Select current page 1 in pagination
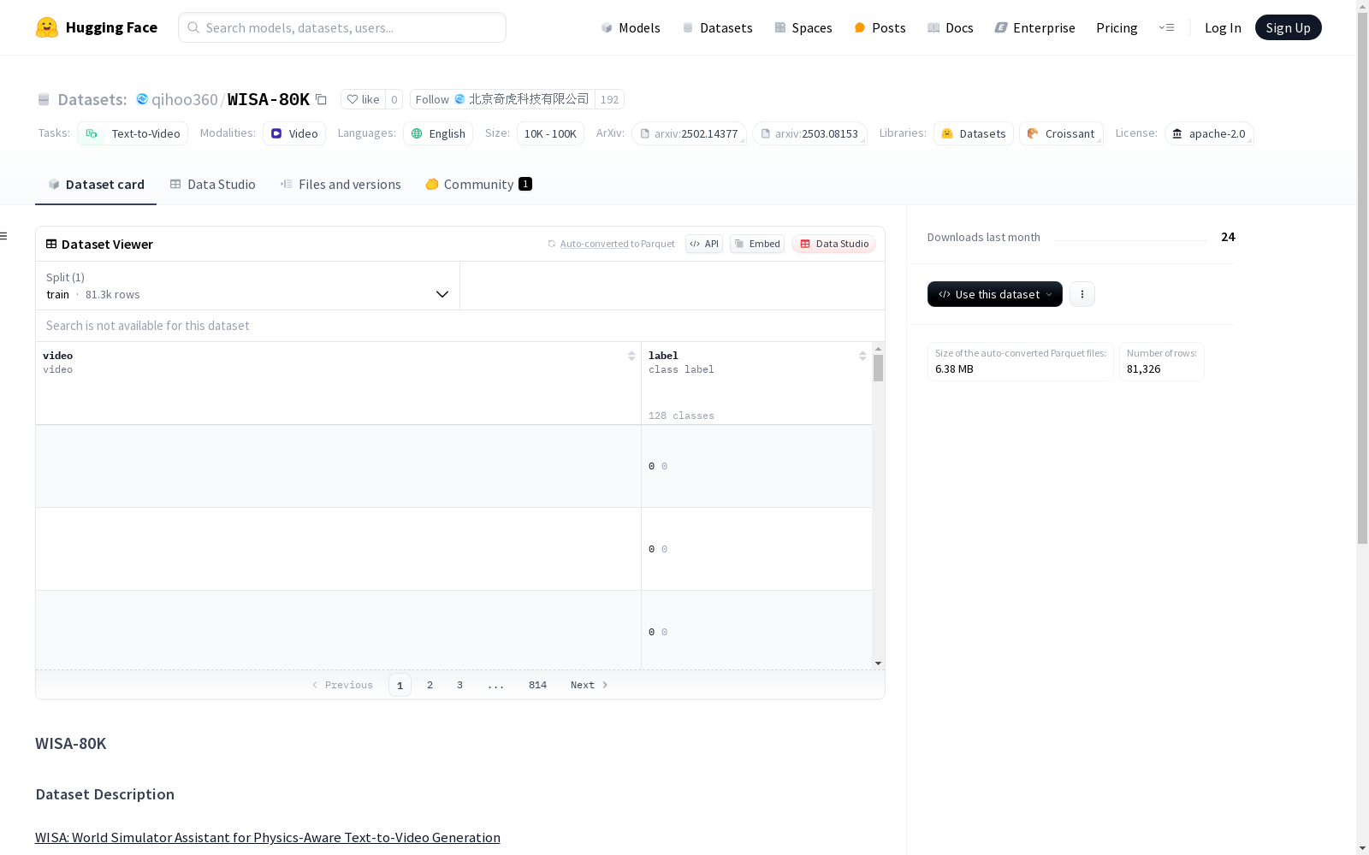 click(400, 685)
